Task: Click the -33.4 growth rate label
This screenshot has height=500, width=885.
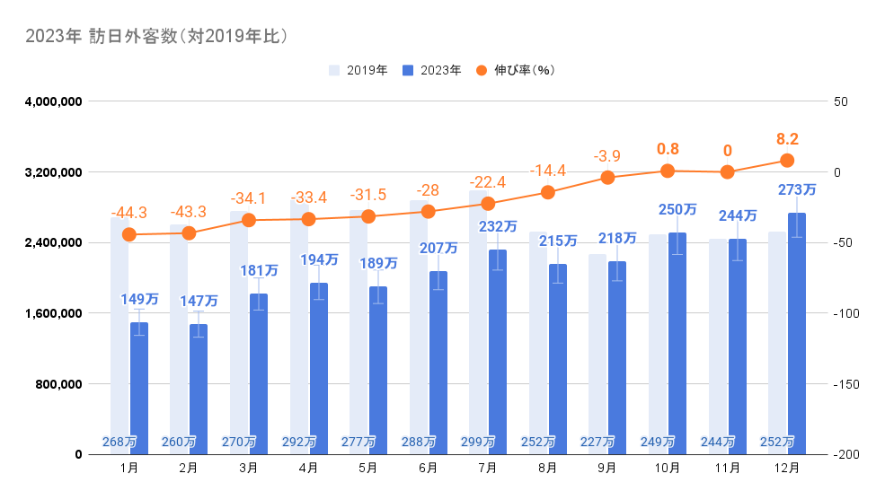Action: [x=309, y=197]
